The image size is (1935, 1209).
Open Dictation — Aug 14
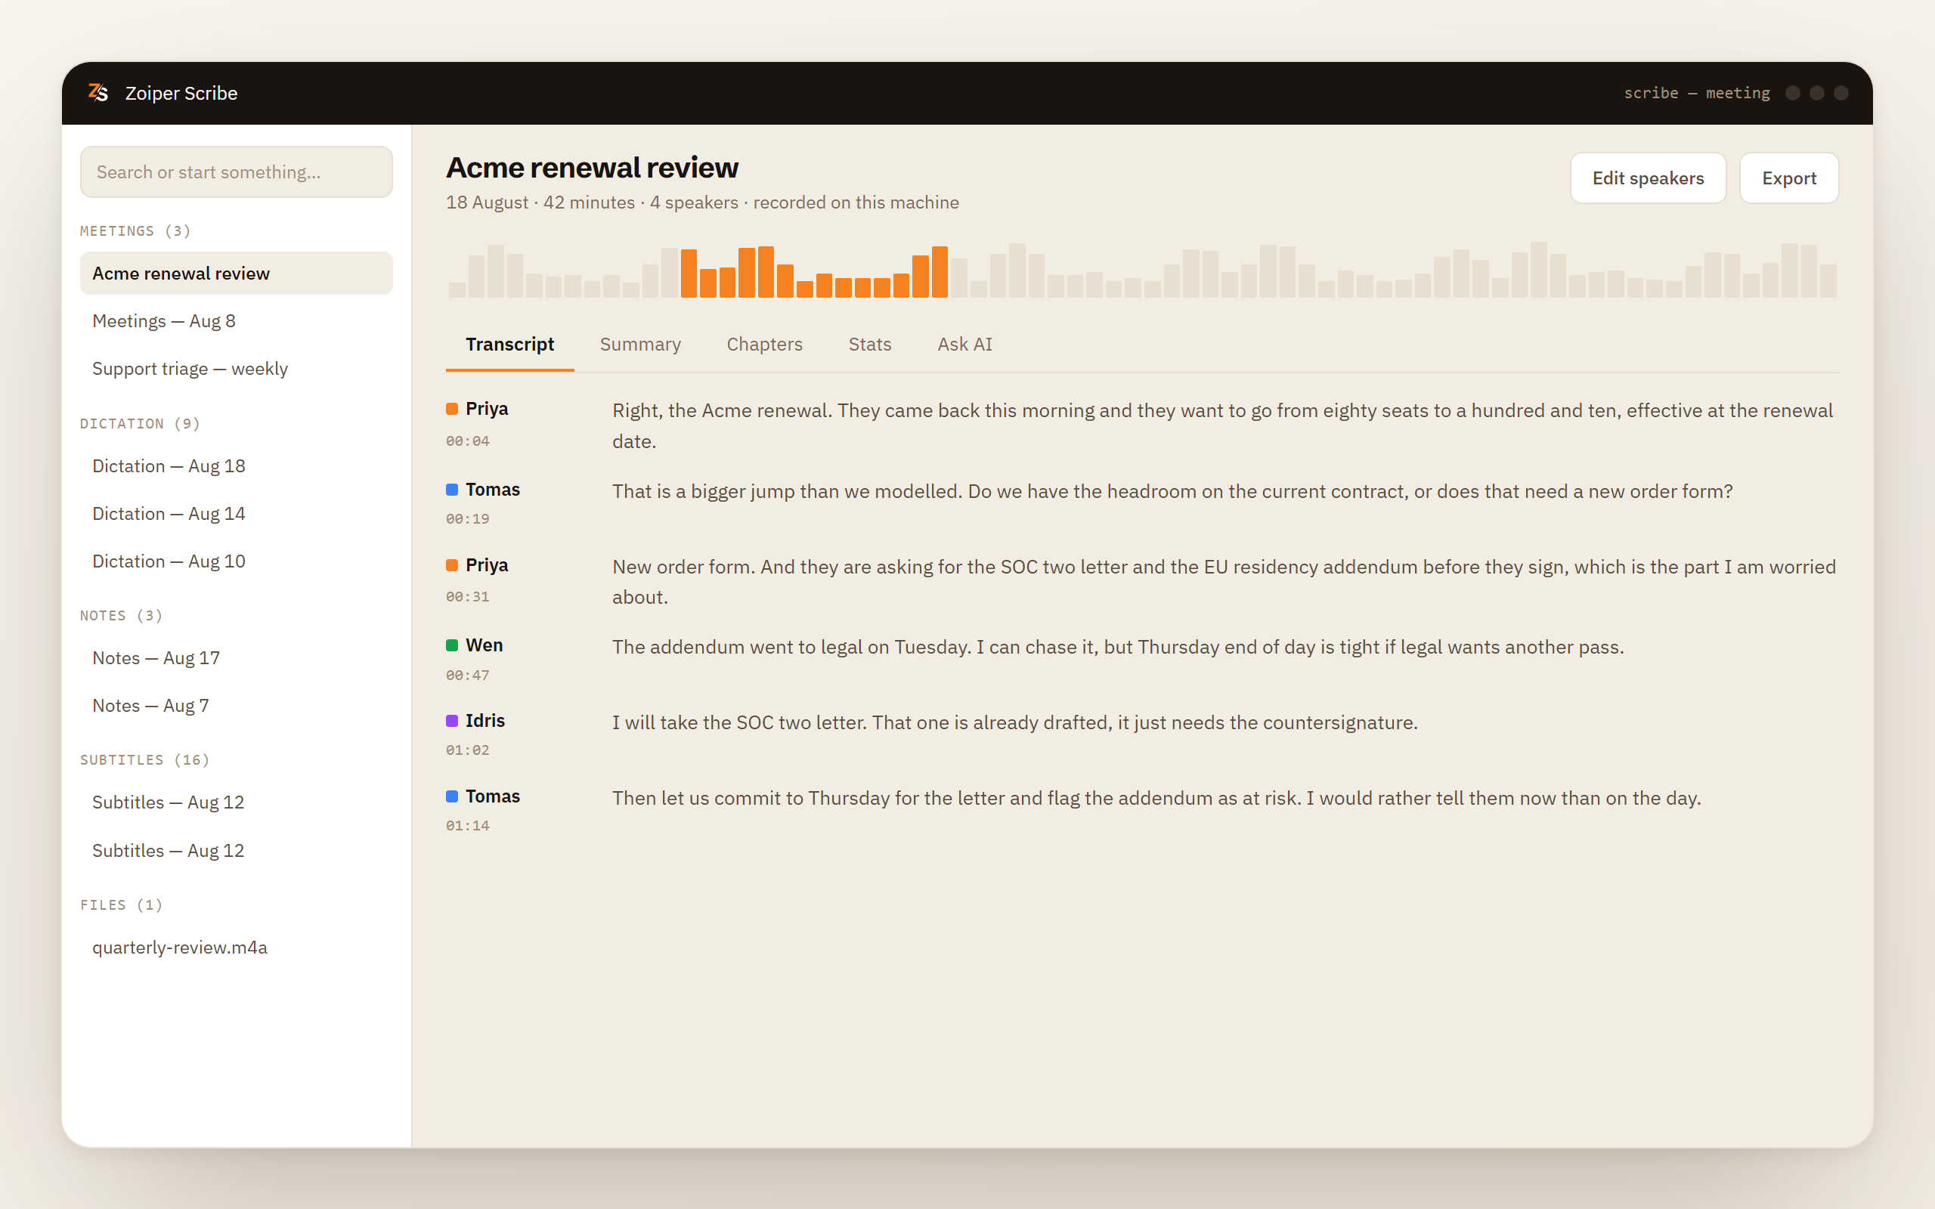[236, 513]
